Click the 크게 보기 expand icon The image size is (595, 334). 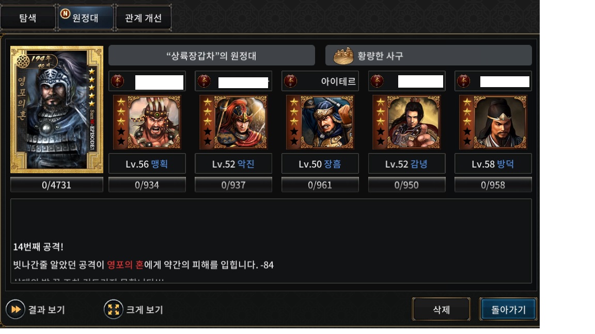pyautogui.click(x=113, y=309)
